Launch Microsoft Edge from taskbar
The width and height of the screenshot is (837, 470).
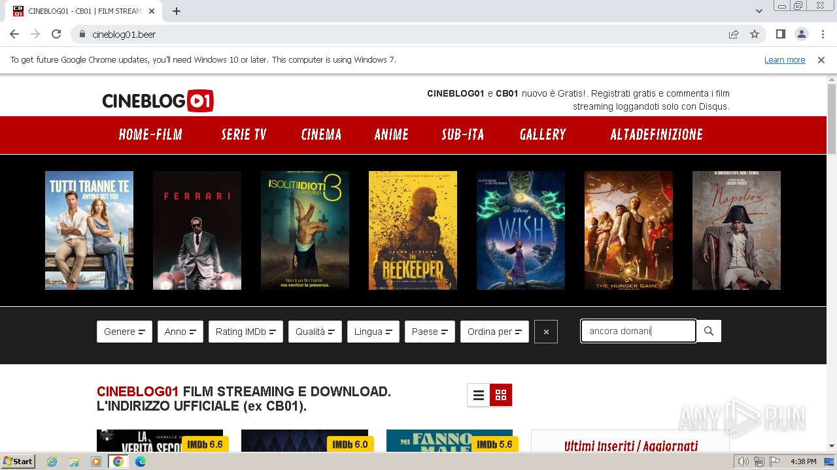tap(141, 462)
